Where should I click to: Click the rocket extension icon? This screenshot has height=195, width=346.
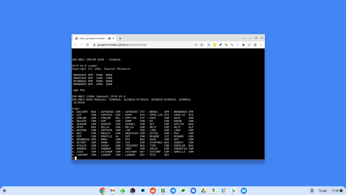pos(220,45)
